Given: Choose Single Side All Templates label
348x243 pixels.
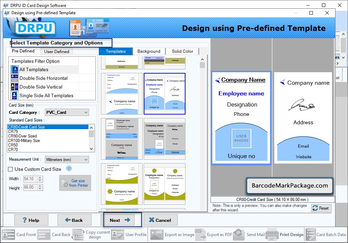Looking at the screenshot, I should tap(46, 95).
